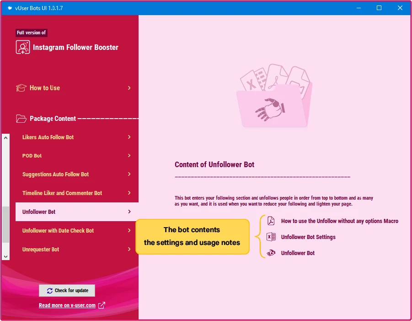Click the Instagram Follower Booster profile icon
The height and width of the screenshot is (321, 412).
(23, 47)
